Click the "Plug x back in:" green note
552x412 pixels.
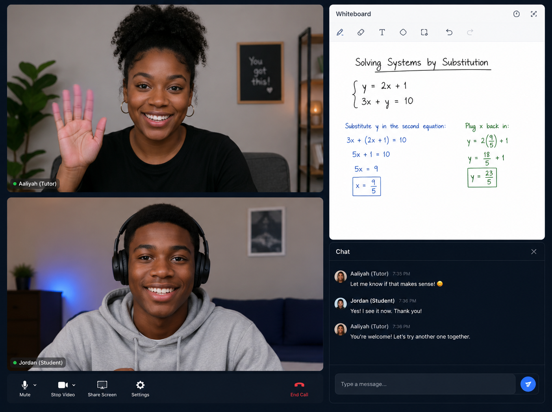point(487,126)
